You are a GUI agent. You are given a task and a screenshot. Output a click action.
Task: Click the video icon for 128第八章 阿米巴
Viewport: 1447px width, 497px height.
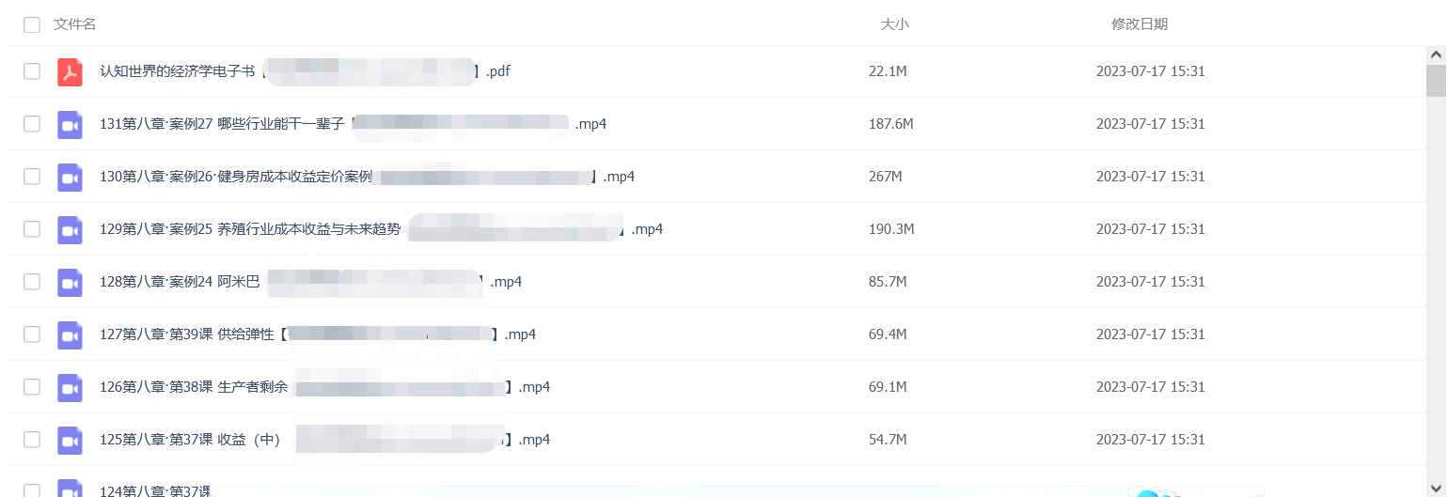71,282
